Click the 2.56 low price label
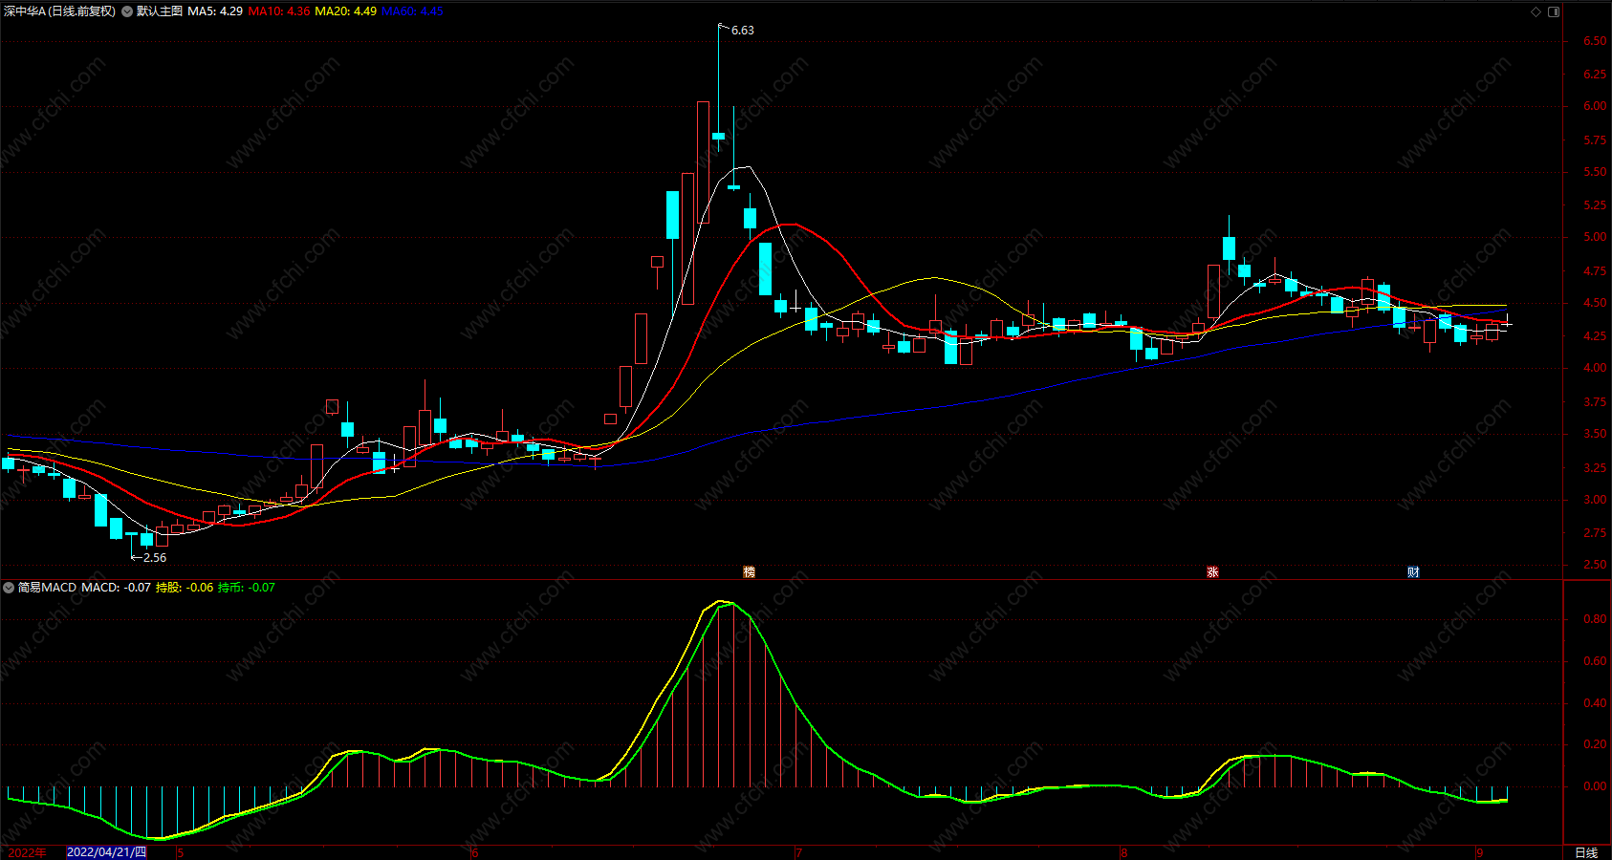 pyautogui.click(x=154, y=557)
